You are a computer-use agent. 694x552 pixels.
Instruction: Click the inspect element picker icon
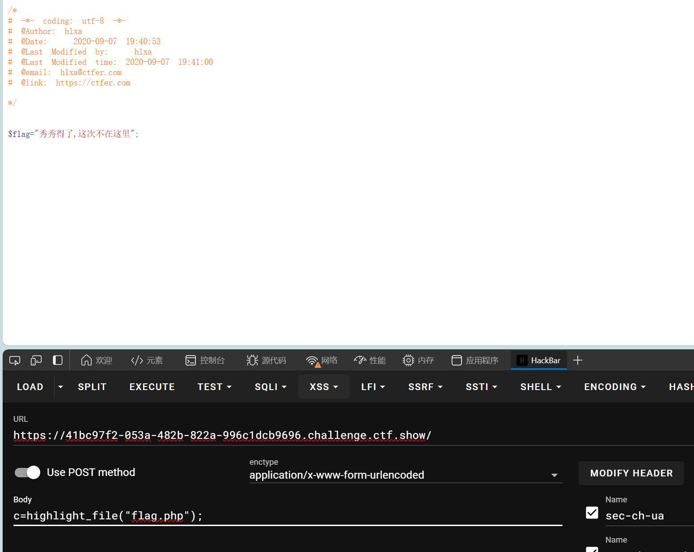tap(15, 361)
